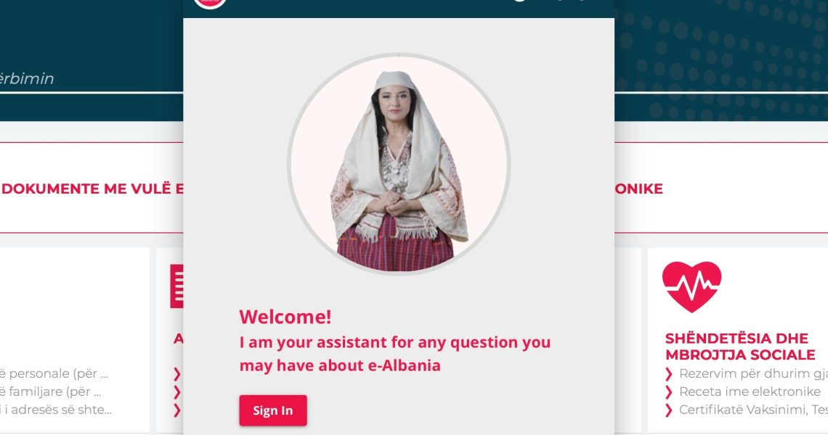Click chevron beside Rezervim për dhurim

(668, 374)
